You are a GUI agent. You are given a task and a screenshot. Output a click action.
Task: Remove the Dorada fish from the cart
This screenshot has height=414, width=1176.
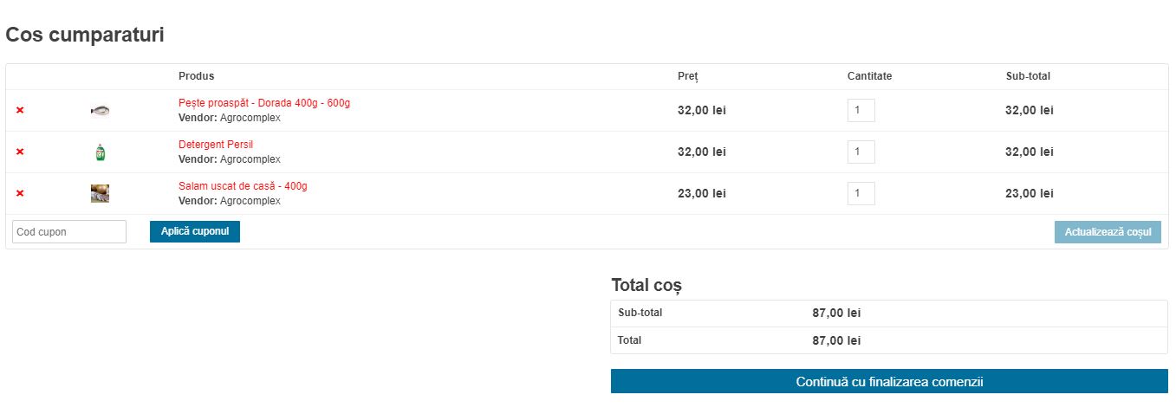click(20, 111)
